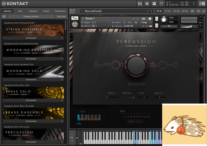The width and height of the screenshot is (207, 146).
Task: Click the New (default) multi name
Action: 93,11
